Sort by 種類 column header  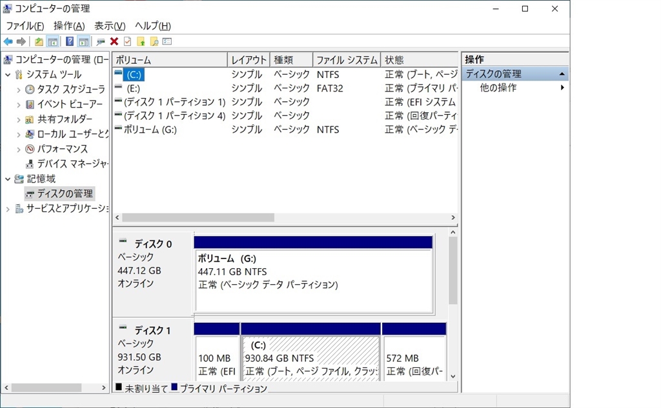click(x=292, y=60)
